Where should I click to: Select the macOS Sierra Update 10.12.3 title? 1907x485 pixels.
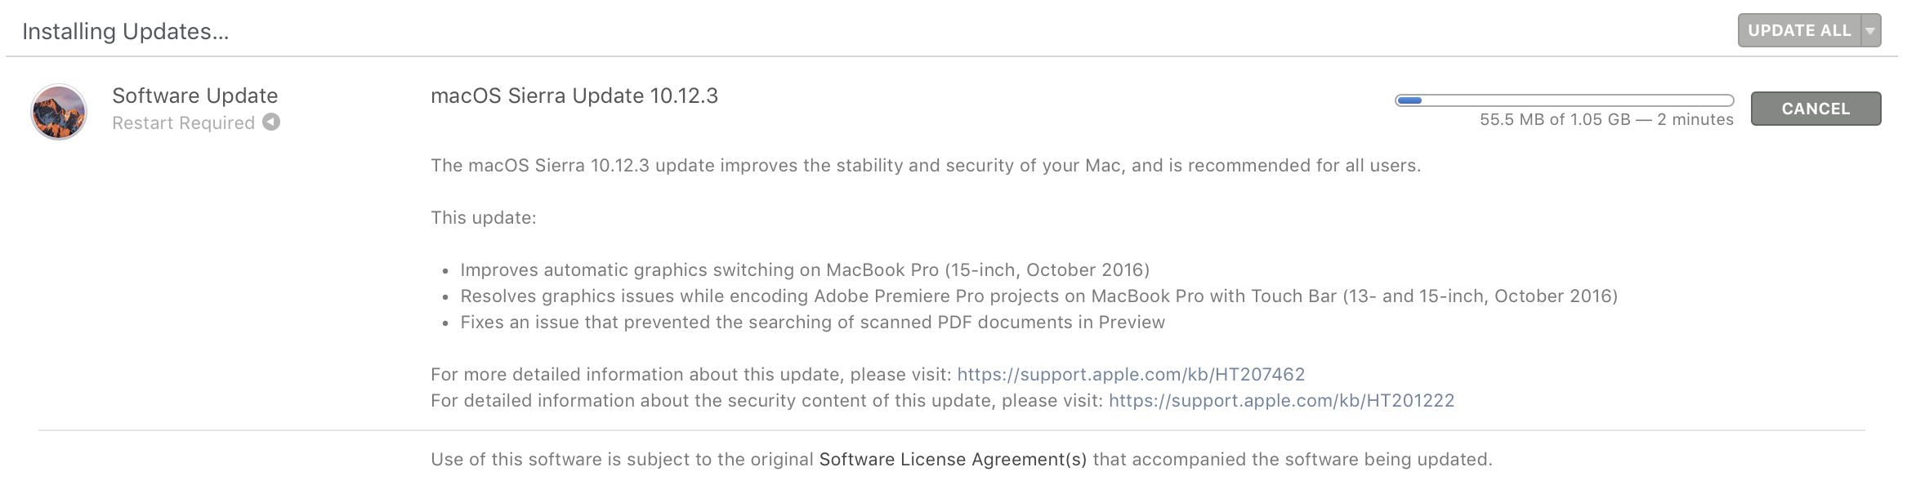574,96
